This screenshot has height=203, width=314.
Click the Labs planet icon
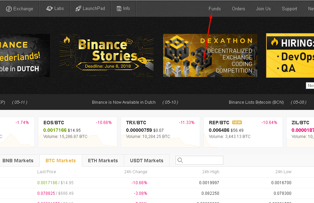[x=49, y=9]
